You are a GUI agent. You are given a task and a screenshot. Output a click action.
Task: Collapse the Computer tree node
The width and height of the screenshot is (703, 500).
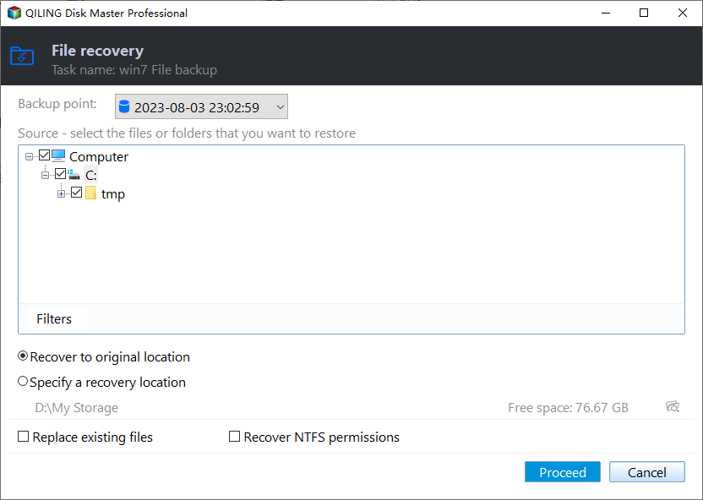[29, 156]
